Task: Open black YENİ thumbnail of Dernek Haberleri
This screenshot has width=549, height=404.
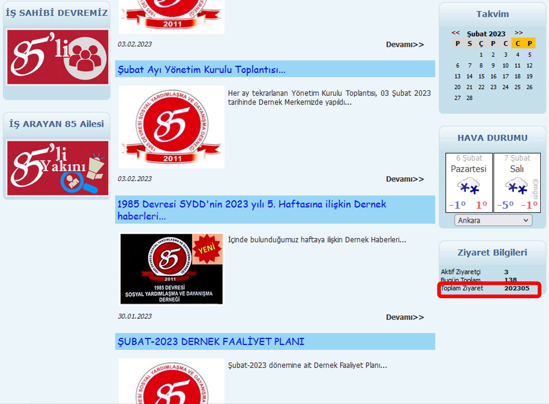Action: [171, 269]
